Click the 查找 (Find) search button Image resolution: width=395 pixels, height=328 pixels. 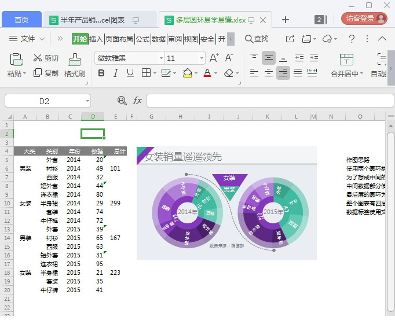point(257,39)
